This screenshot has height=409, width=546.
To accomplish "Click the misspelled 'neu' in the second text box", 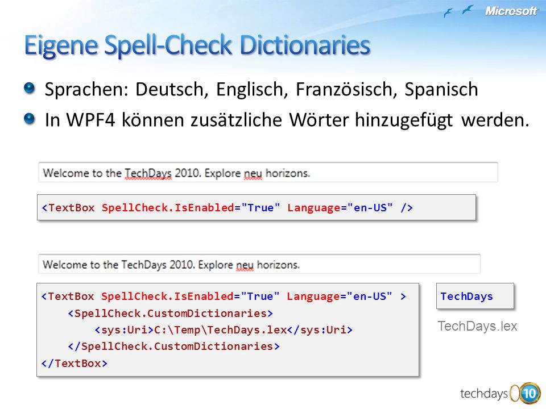I will (245, 265).
